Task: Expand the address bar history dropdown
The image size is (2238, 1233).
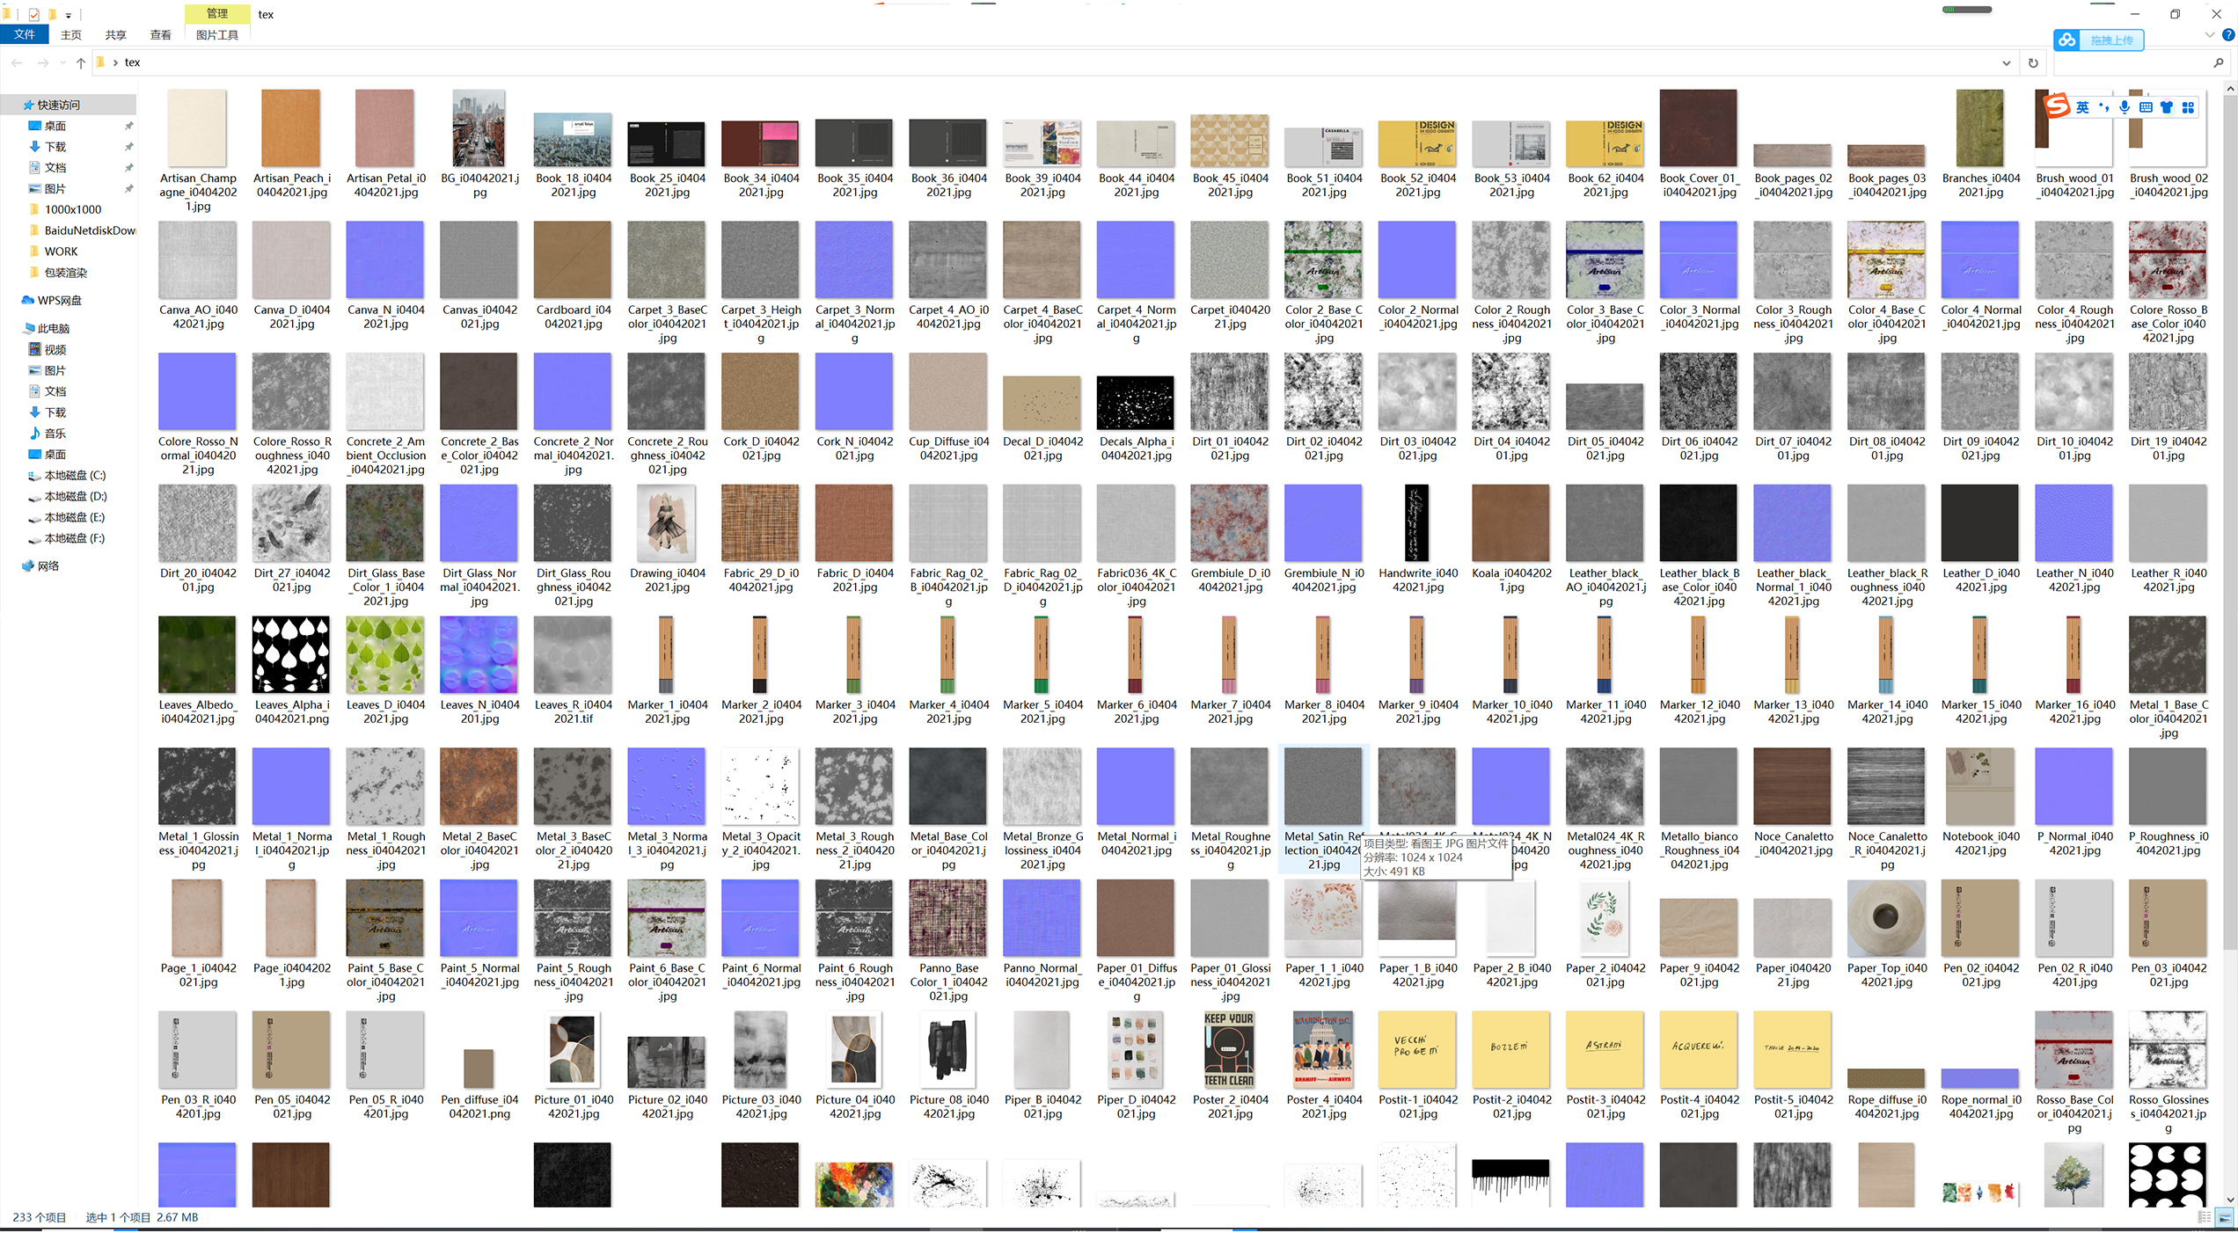Action: click(x=2007, y=62)
